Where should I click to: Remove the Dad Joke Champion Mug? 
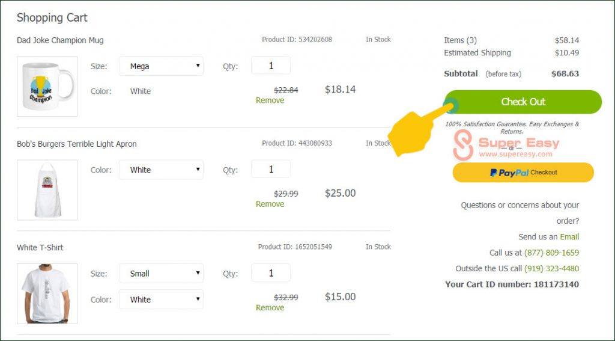tap(270, 100)
